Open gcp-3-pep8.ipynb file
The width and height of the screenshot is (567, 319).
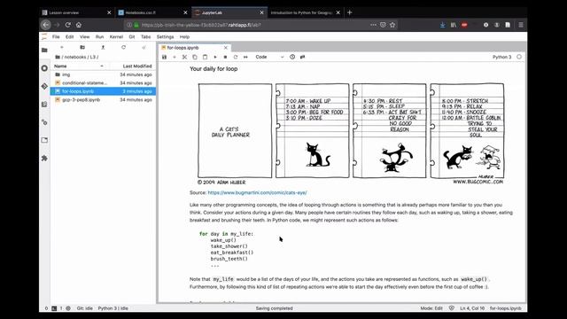[x=103, y=99]
